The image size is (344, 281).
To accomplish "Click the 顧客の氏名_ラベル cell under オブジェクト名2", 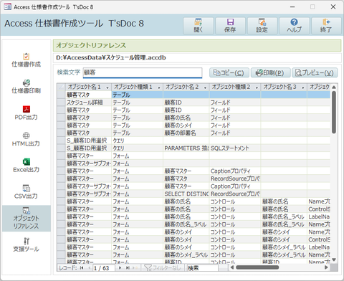I will (x=186, y=224).
